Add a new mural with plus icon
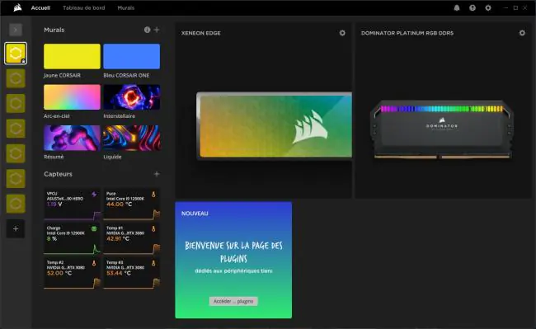 tap(157, 30)
